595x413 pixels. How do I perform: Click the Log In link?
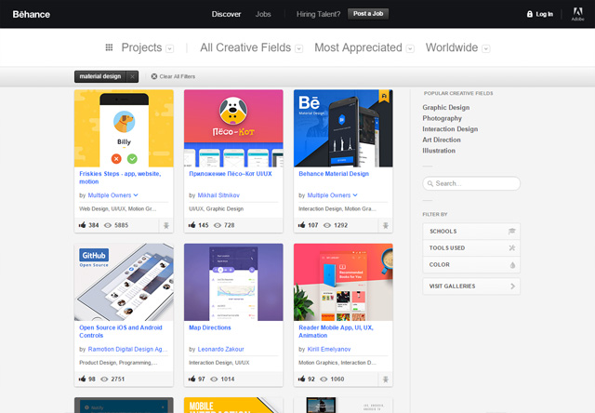coord(544,14)
